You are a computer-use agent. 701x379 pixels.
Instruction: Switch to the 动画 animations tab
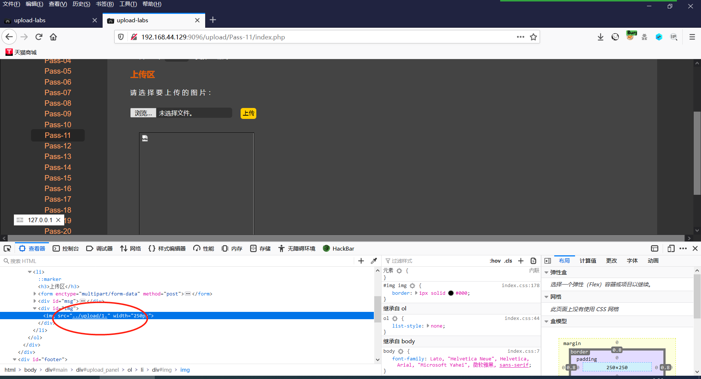coord(653,261)
